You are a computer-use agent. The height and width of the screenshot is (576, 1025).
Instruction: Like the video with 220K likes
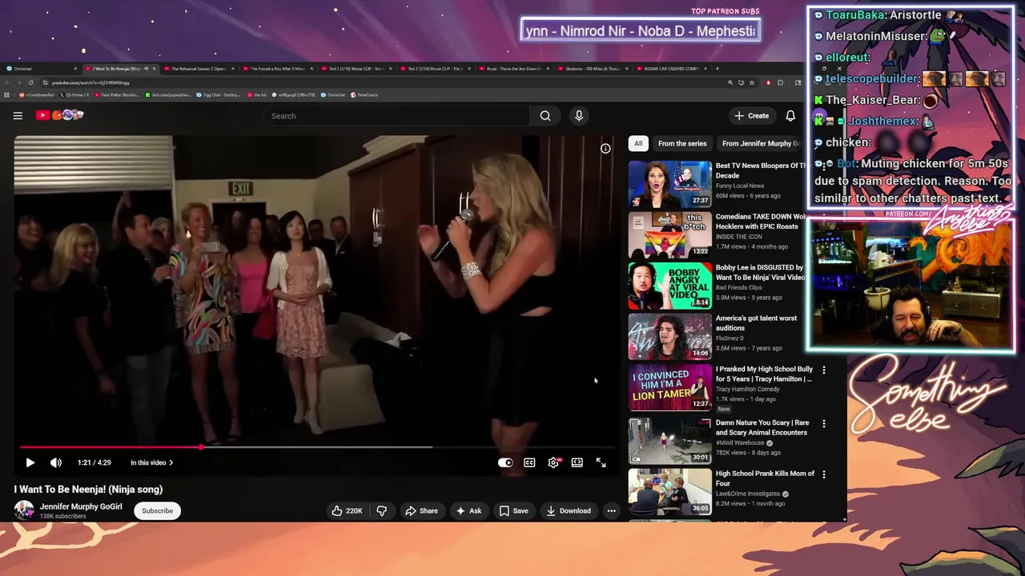point(348,510)
